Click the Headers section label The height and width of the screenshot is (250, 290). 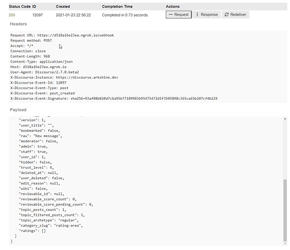pyautogui.click(x=19, y=24)
